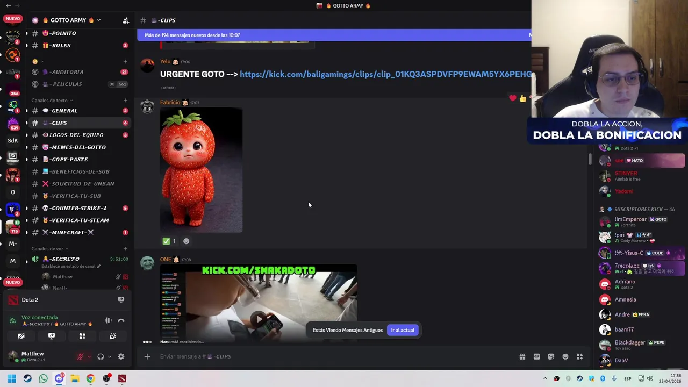Screen dimensions: 688x387
Task: Open the volume tray icon
Action: pos(650,378)
